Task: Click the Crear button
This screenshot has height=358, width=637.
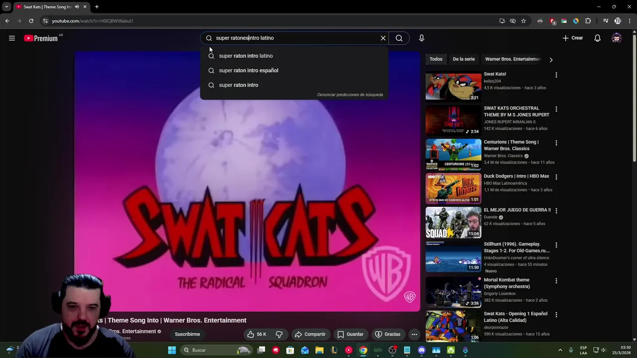Action: [x=573, y=38]
